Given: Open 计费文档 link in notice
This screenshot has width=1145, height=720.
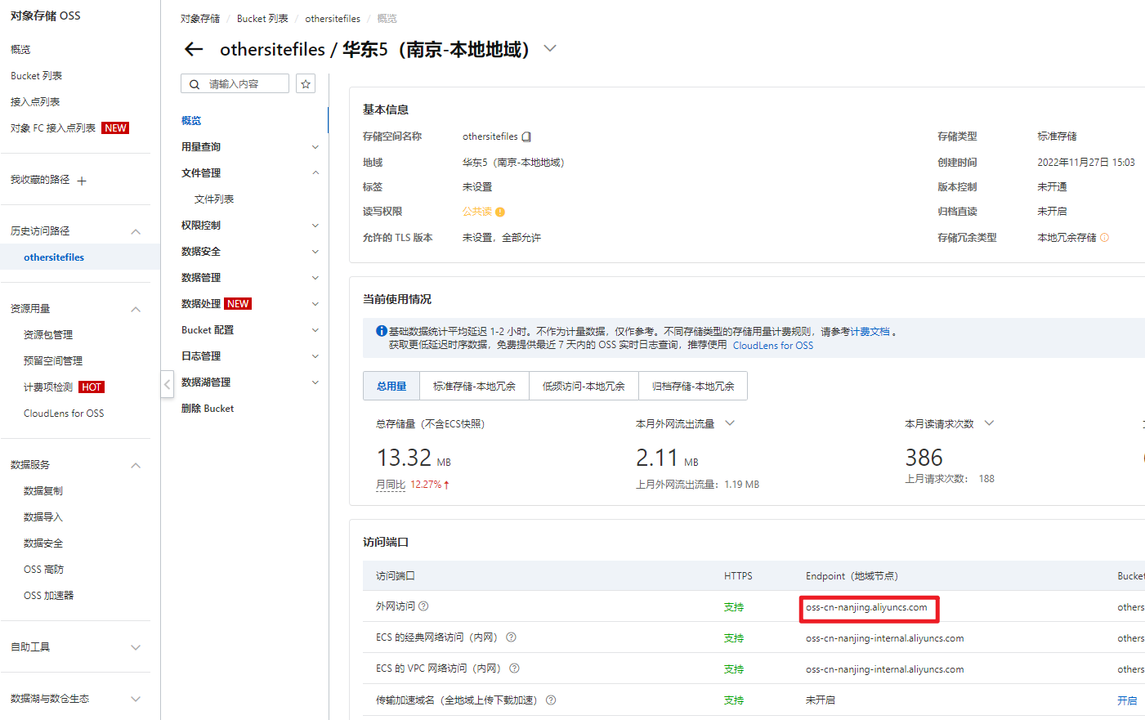Looking at the screenshot, I should point(870,332).
